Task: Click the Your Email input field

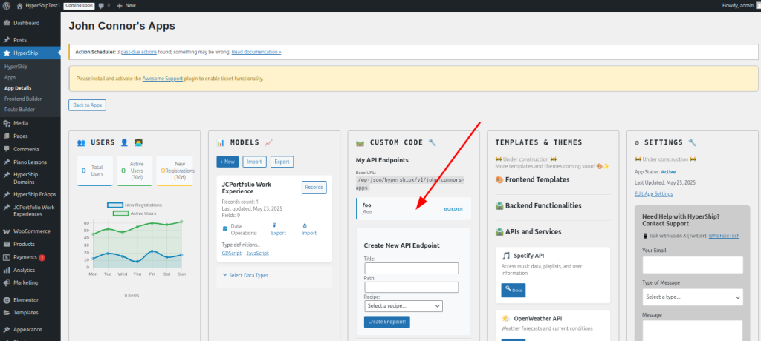Action: point(693,265)
